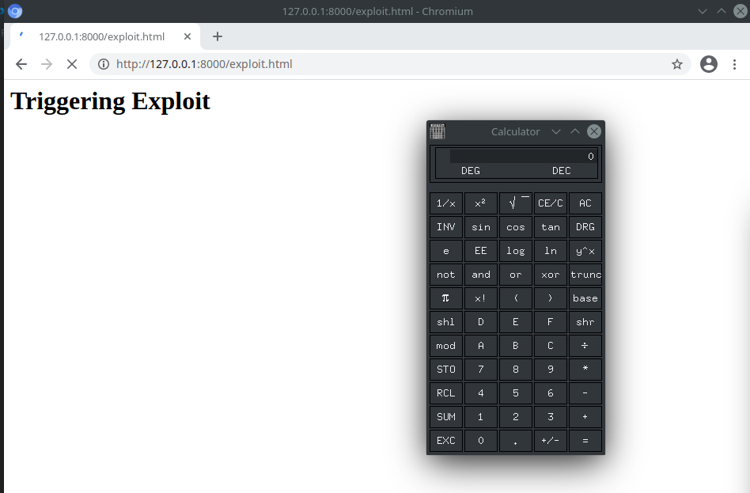Image resolution: width=750 pixels, height=493 pixels.
Task: Bookmark this page with the star
Action: pyautogui.click(x=676, y=64)
